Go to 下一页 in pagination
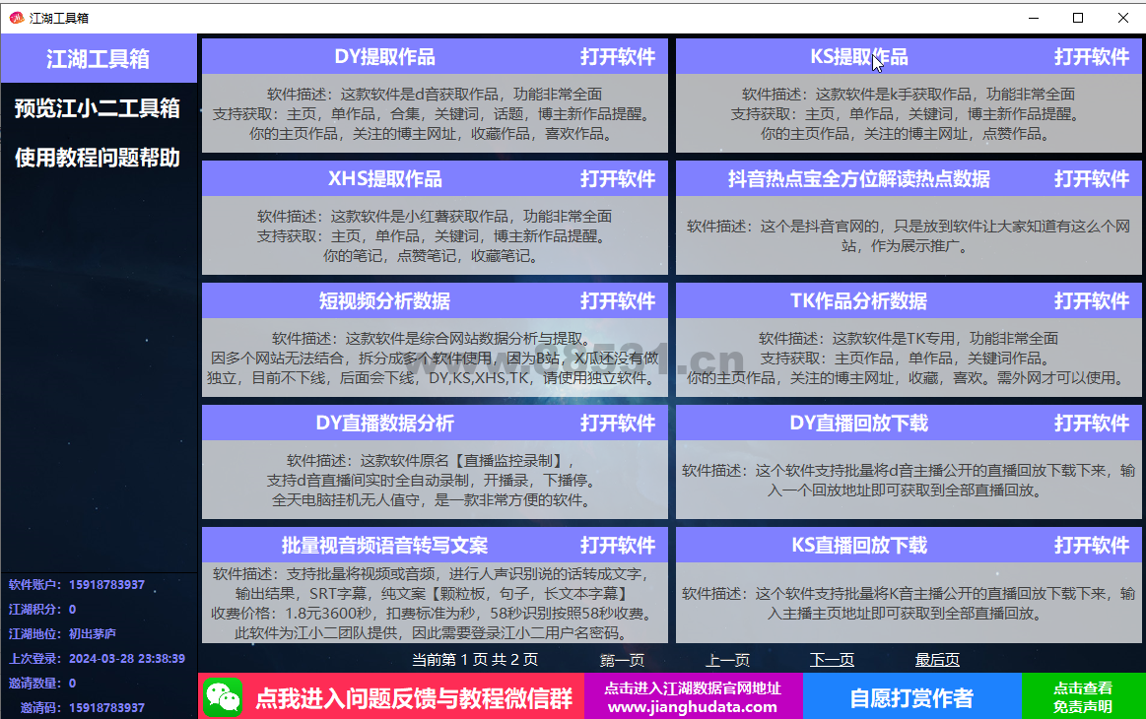Viewport: 1146px width, 719px height. [x=832, y=660]
